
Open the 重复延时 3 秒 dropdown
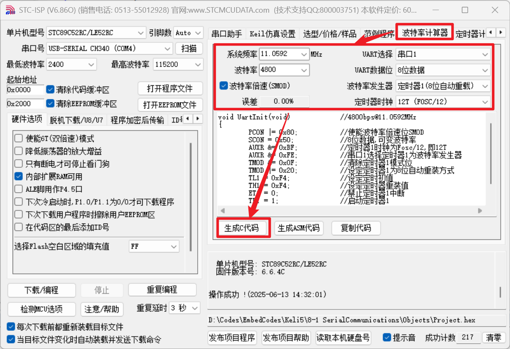click(185, 308)
